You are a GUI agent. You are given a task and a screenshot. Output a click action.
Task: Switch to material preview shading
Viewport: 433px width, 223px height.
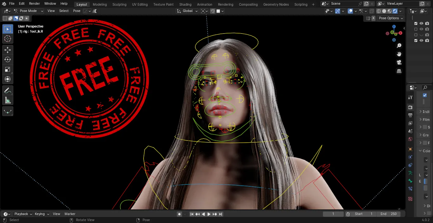coord(390,11)
